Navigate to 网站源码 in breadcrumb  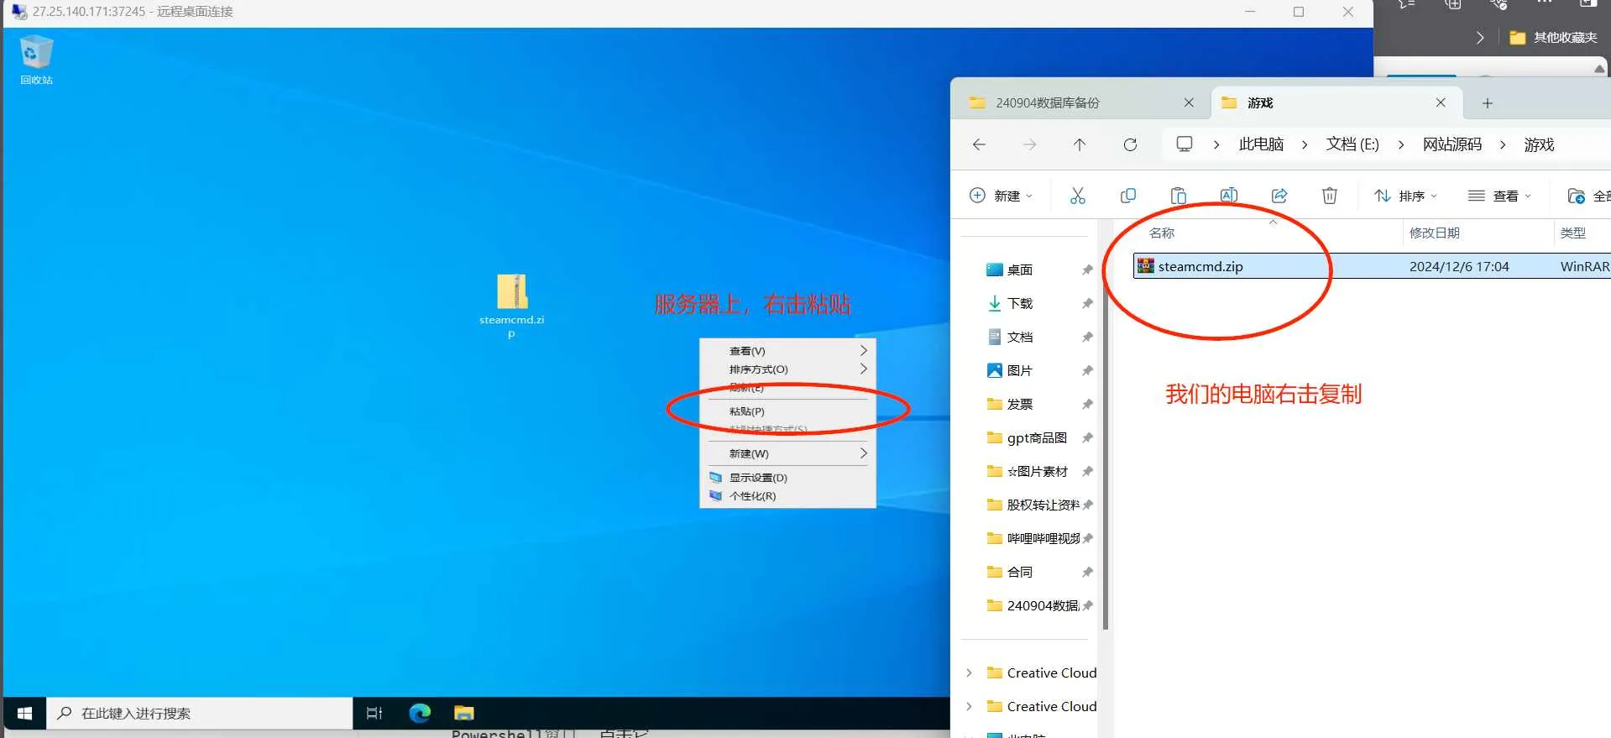click(x=1452, y=144)
